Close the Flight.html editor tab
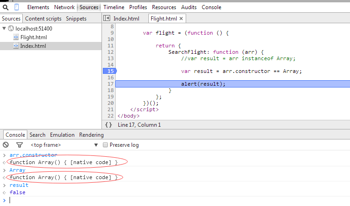 pyautogui.click(x=181, y=19)
